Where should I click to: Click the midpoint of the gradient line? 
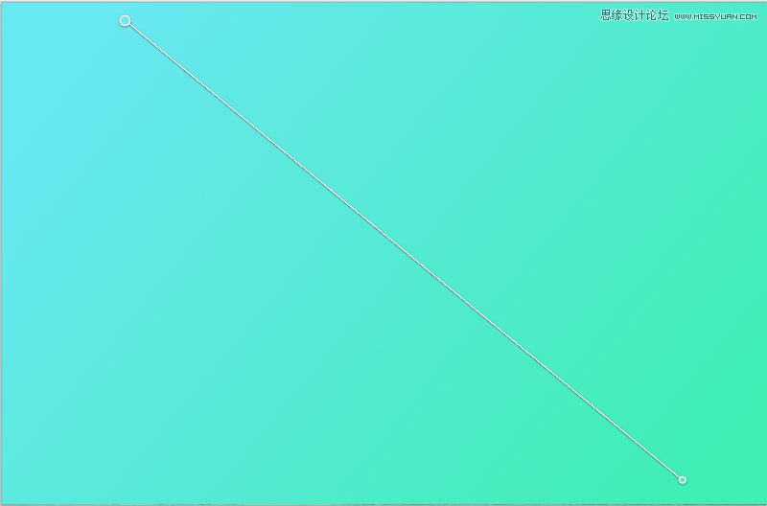404,250
